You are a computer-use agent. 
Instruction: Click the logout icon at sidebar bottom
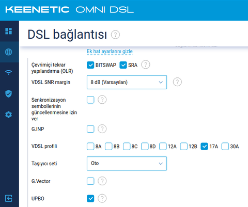point(8,198)
